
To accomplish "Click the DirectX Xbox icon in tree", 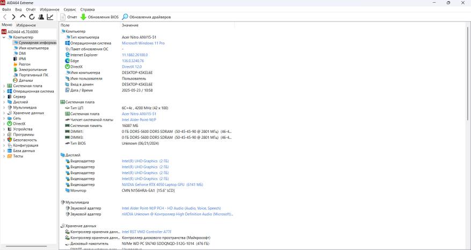I will click(x=10, y=124).
